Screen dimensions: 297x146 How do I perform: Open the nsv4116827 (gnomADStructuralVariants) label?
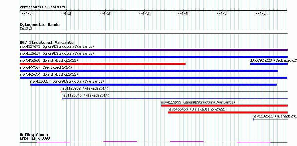point(67,81)
